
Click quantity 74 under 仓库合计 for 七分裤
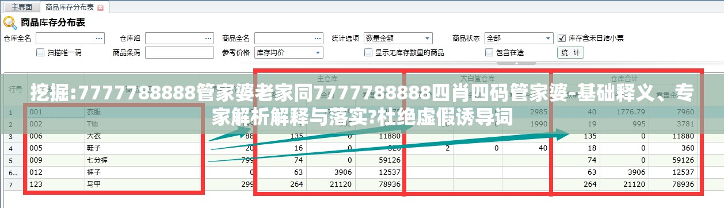click(592, 160)
